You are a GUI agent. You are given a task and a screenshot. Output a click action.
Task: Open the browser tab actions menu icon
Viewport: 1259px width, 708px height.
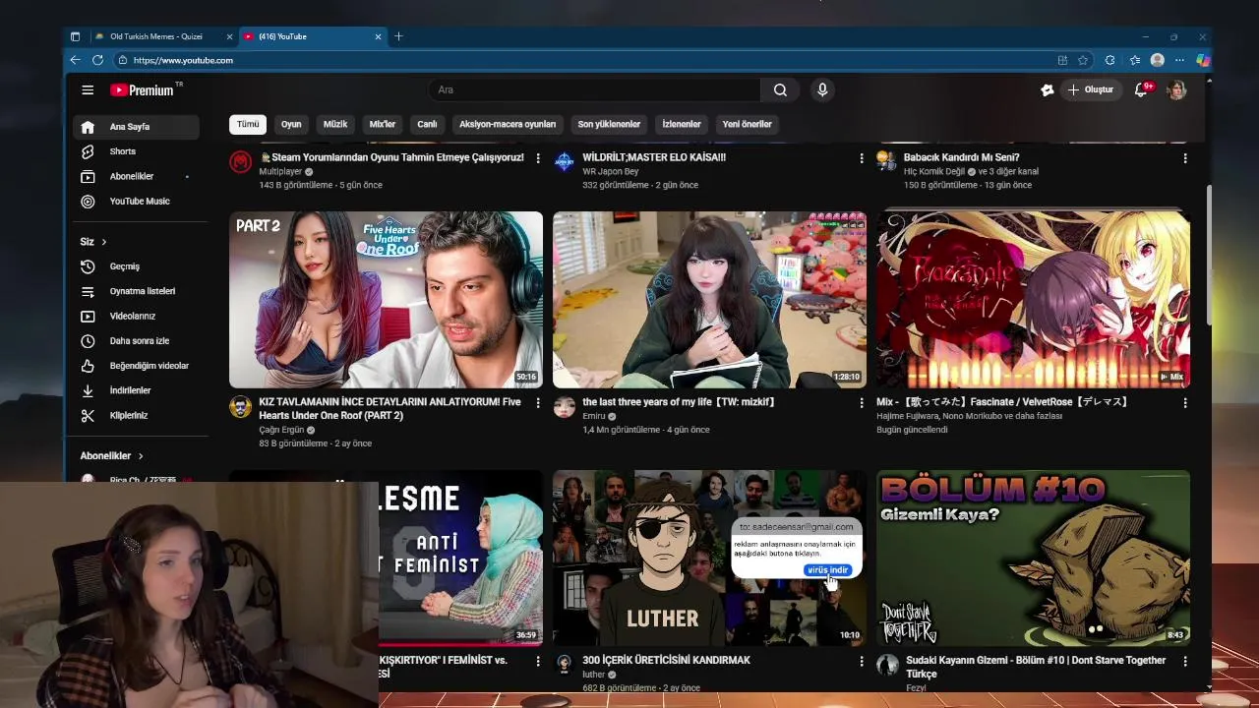pos(75,36)
